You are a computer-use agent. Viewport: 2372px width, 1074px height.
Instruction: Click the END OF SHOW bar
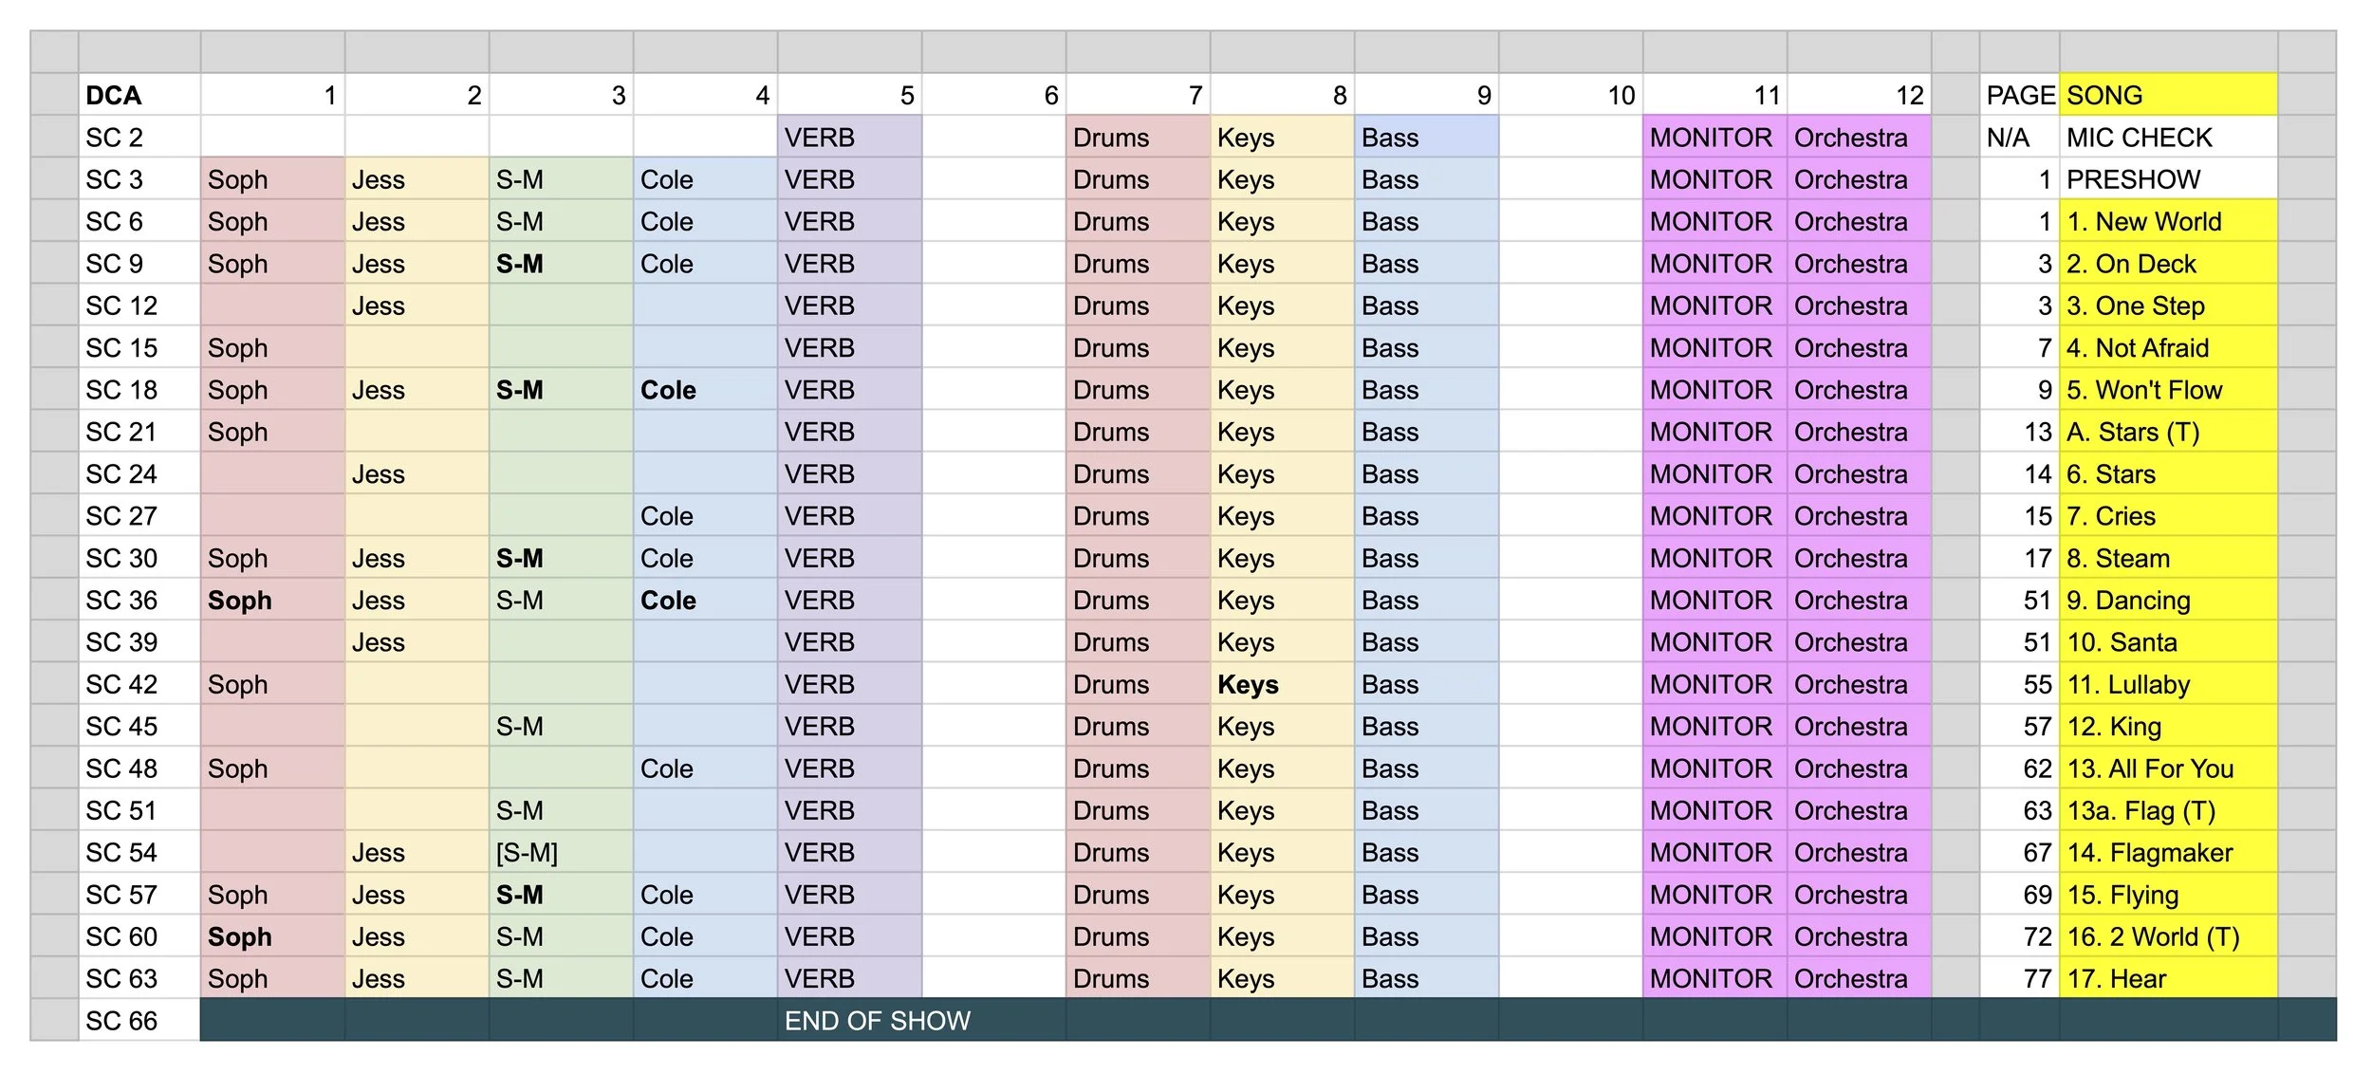[876, 1021]
